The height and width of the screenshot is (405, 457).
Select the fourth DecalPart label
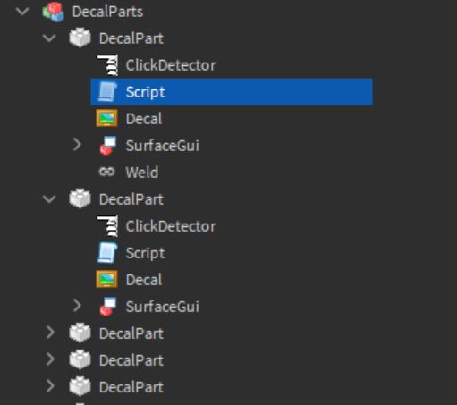point(131,360)
